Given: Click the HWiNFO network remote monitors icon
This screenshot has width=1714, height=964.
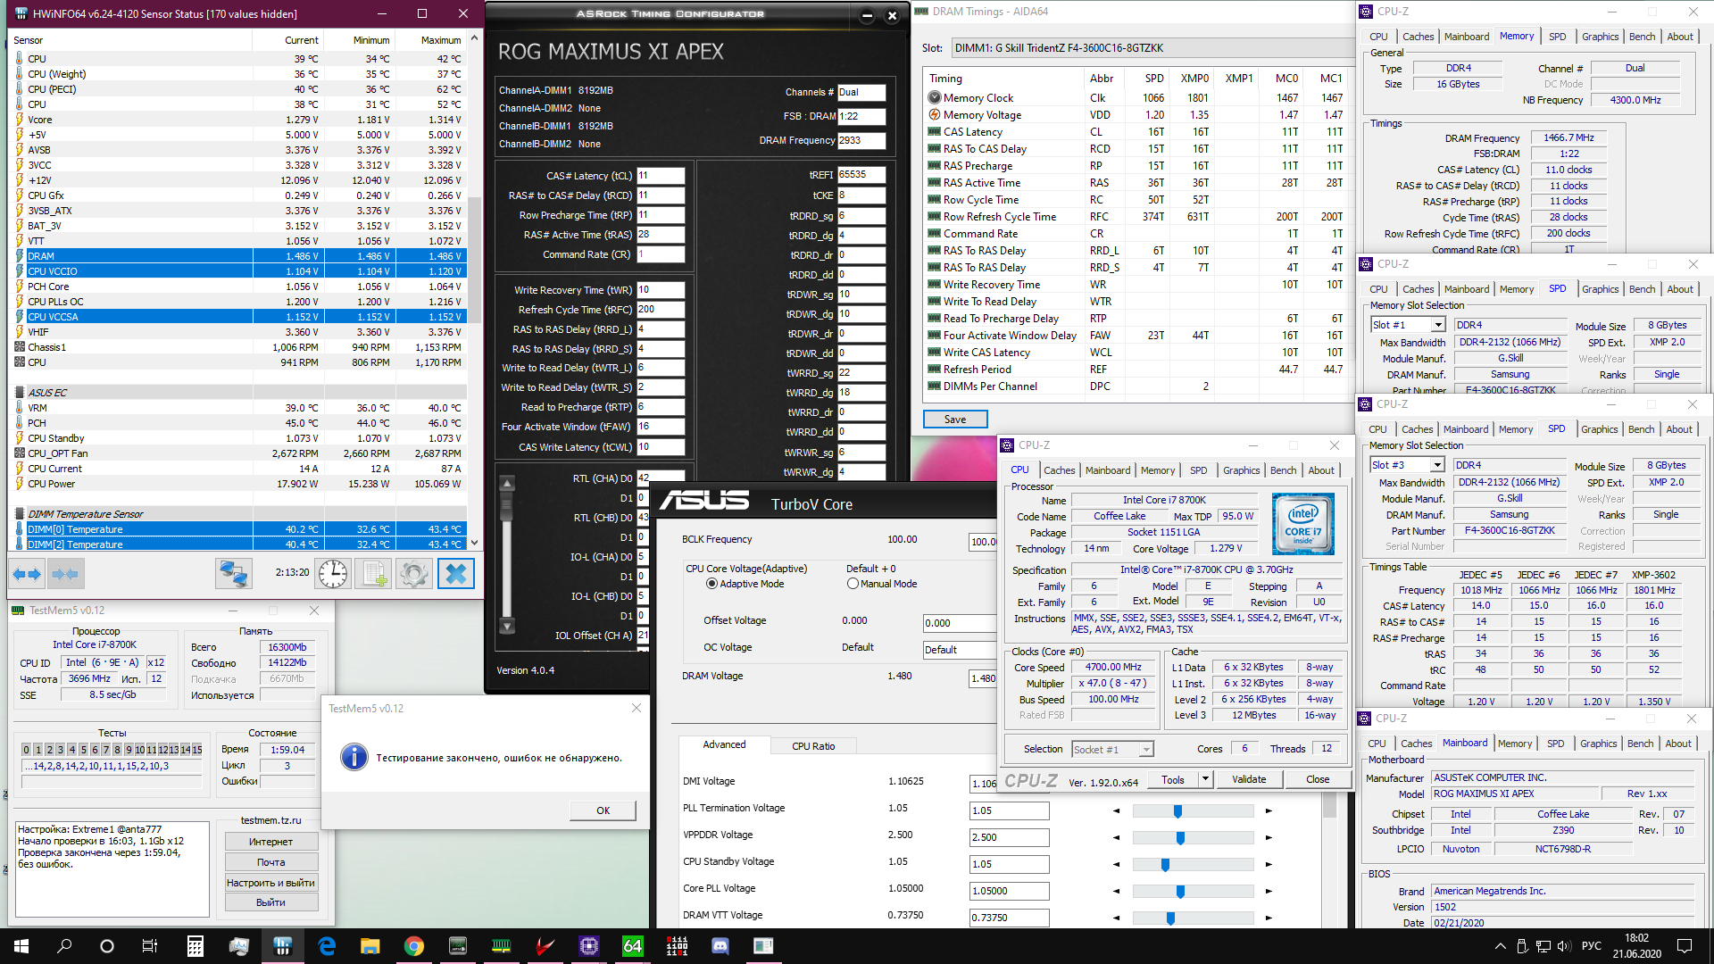Looking at the screenshot, I should click(x=234, y=574).
